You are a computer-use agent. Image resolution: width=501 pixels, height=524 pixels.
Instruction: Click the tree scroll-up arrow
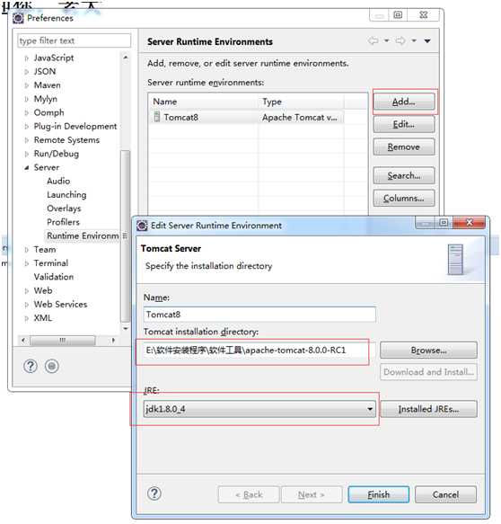[125, 58]
